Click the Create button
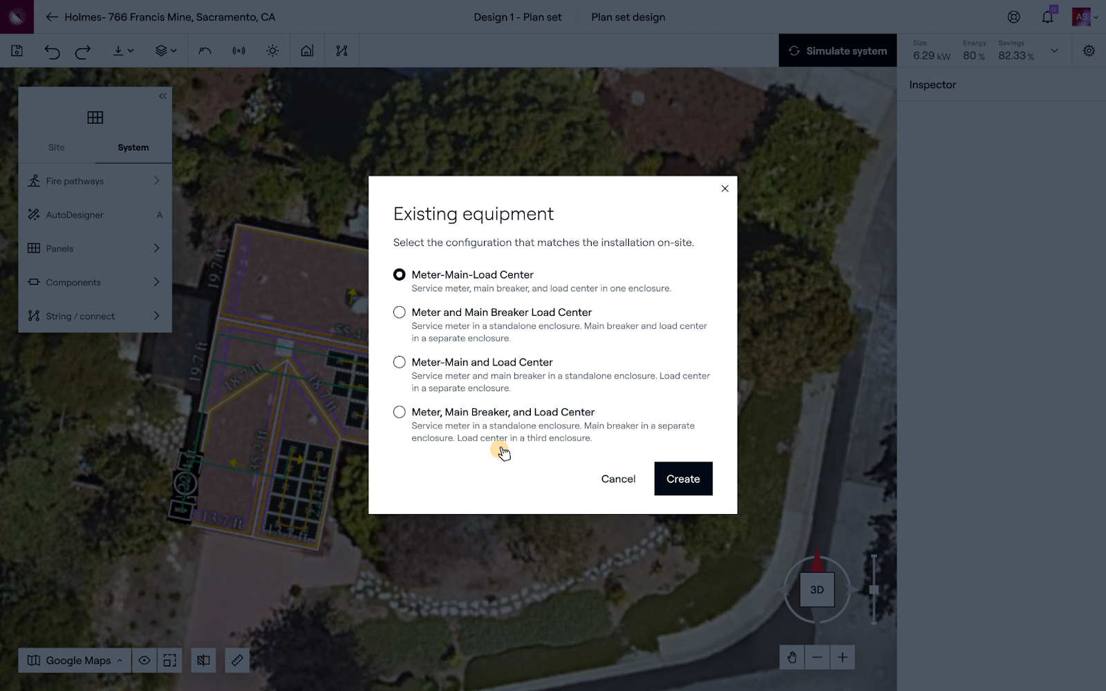 tap(683, 479)
